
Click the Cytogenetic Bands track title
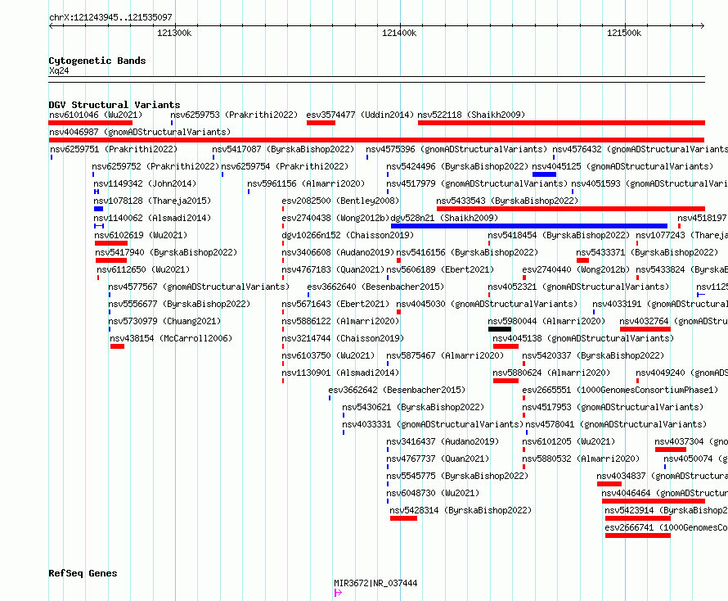coord(97,61)
